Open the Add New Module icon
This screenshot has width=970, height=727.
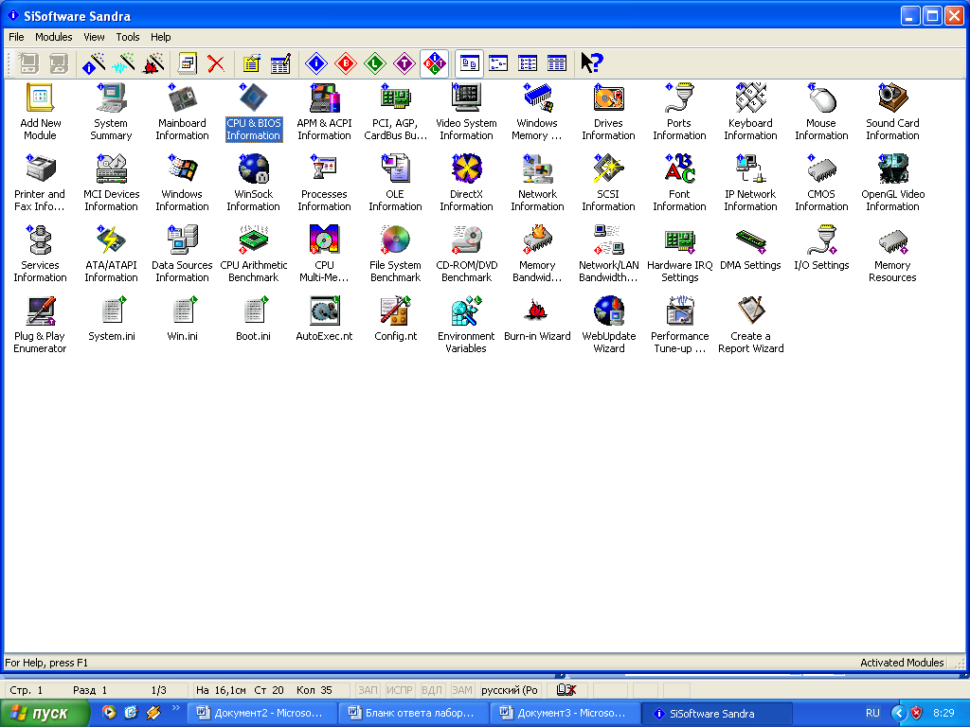(40, 113)
